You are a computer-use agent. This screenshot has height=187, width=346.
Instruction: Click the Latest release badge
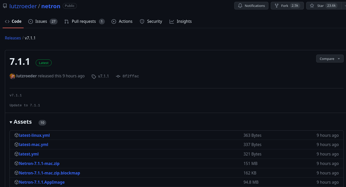(x=43, y=63)
